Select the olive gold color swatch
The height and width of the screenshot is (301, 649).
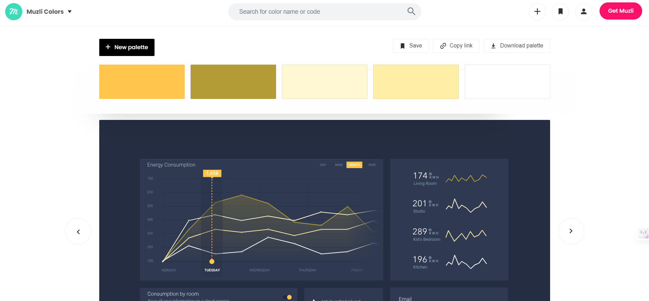coord(233,82)
